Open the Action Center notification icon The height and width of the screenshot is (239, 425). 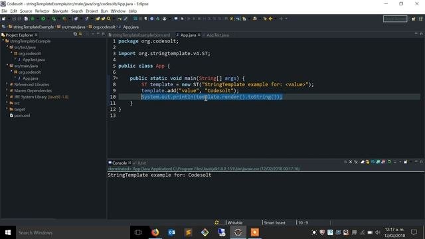click(x=414, y=232)
